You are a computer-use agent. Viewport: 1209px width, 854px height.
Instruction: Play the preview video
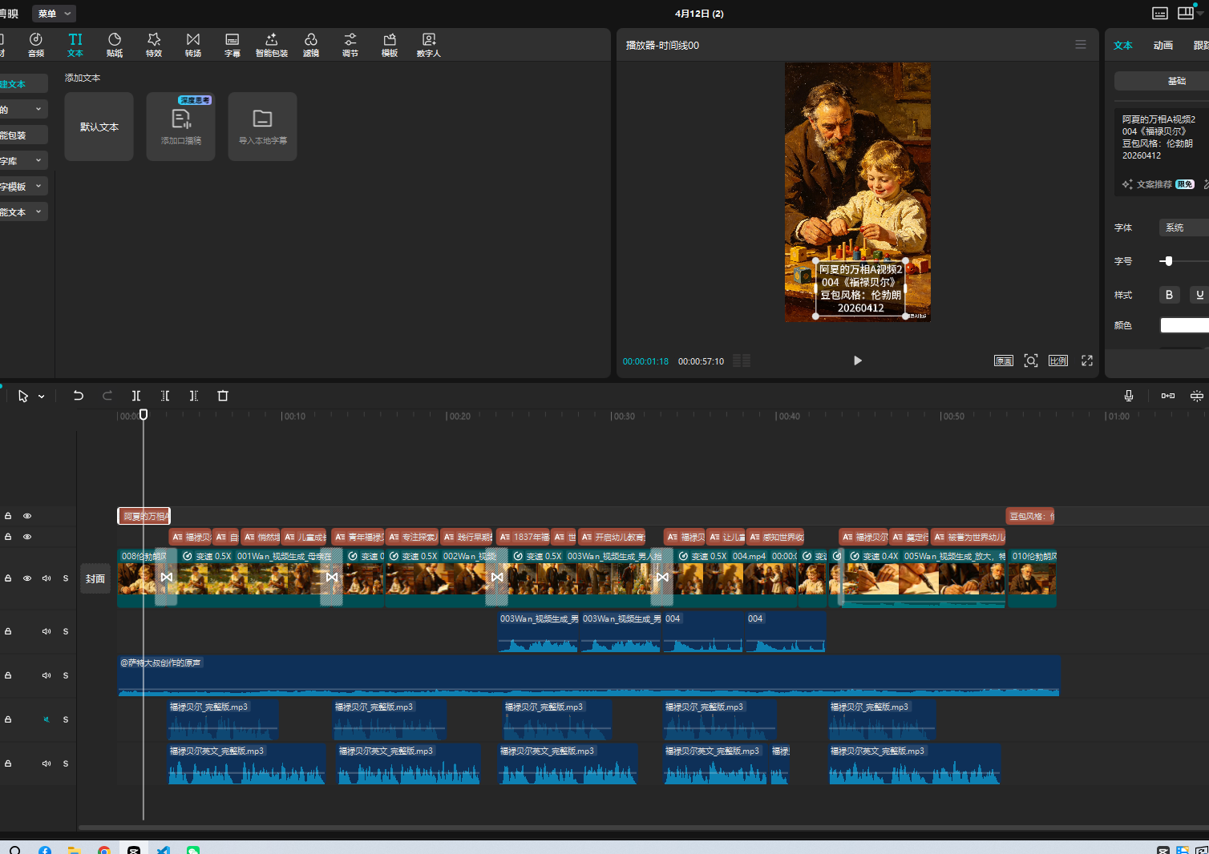pos(858,361)
